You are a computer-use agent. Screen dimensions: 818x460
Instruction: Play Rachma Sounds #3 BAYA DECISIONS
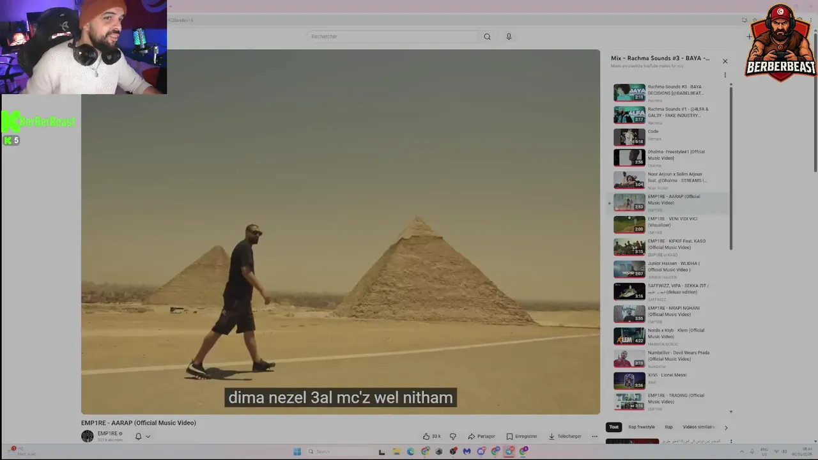pyautogui.click(x=668, y=93)
